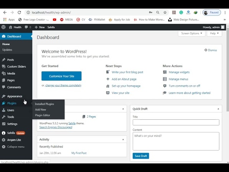Click the Media icon in sidebar

point(4,73)
